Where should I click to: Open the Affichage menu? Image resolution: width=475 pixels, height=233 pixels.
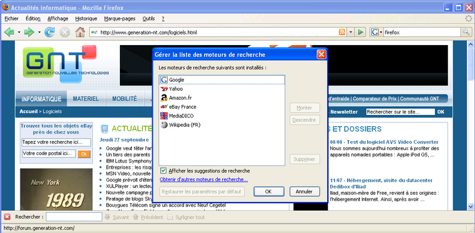(x=58, y=19)
